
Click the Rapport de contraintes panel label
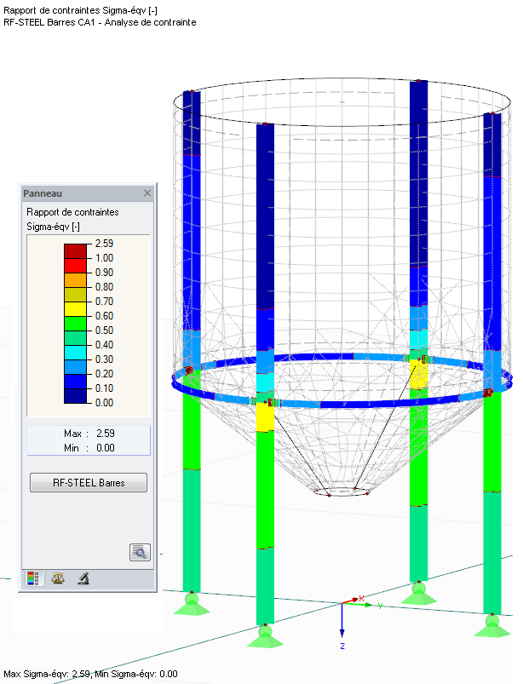[72, 212]
